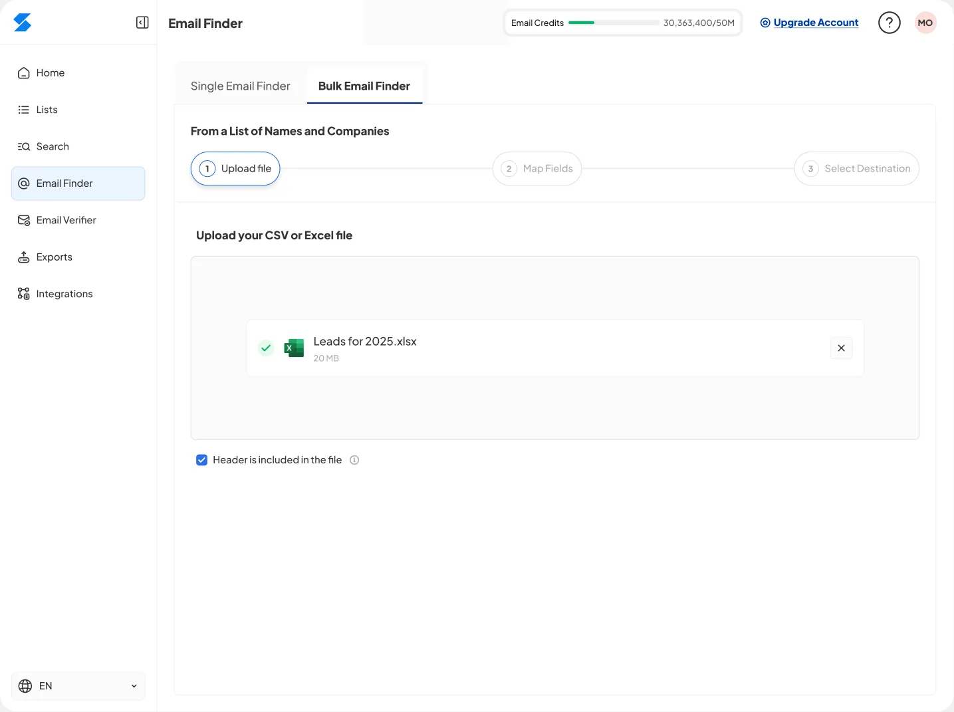Screen dimensions: 954x712
Task: Click the green checkmark upload status icon
Action: (x=266, y=348)
